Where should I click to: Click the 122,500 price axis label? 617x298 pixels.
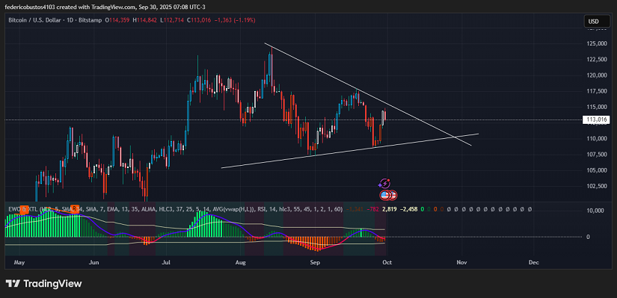pyautogui.click(x=596, y=59)
